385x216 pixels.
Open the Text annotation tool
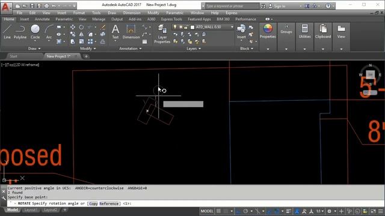[115, 32]
